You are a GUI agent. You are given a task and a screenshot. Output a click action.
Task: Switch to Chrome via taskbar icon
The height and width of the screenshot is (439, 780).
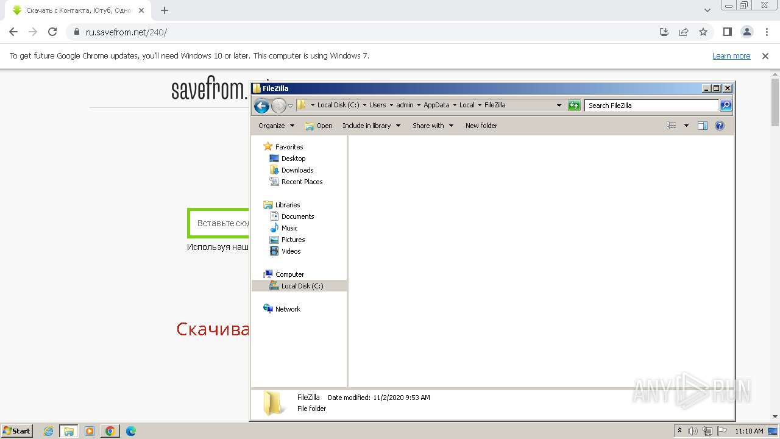point(110,431)
